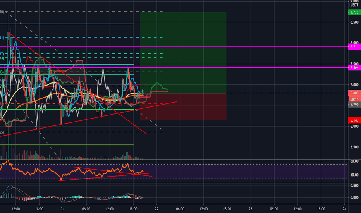Select the lower magenta horizontal line at 7.406

click(x=174, y=67)
